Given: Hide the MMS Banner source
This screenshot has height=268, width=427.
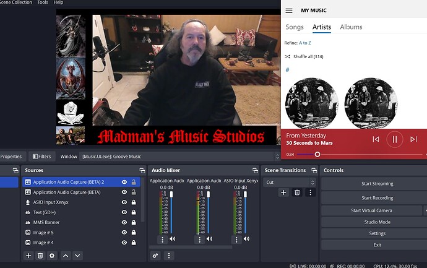Looking at the screenshot, I should (124, 222).
